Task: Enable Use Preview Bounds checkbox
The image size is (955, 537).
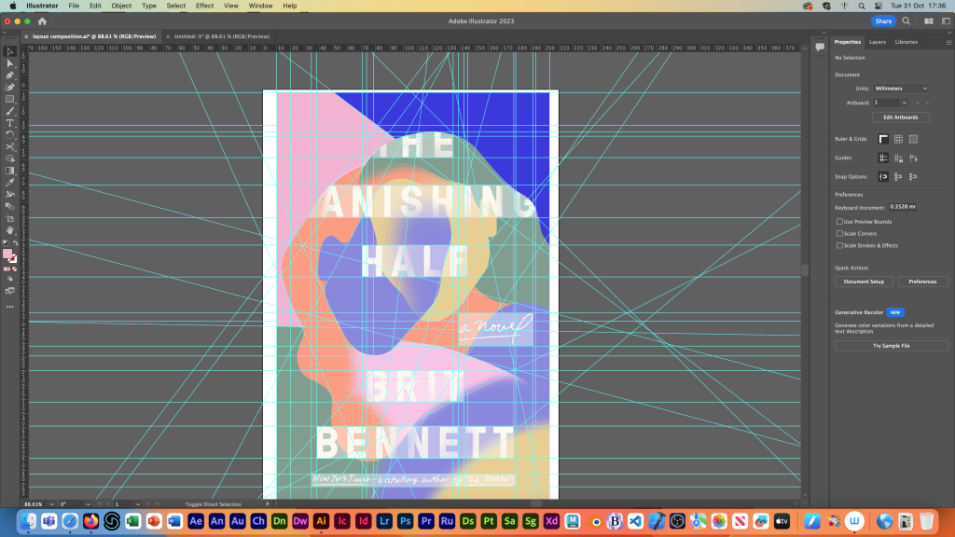Action: [x=840, y=222]
